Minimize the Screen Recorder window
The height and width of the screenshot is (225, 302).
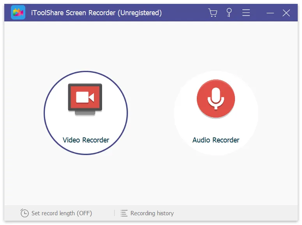(270, 13)
